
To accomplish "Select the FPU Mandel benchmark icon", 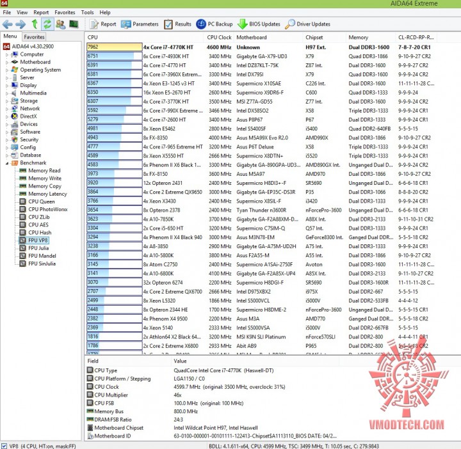I will click(x=22, y=256).
